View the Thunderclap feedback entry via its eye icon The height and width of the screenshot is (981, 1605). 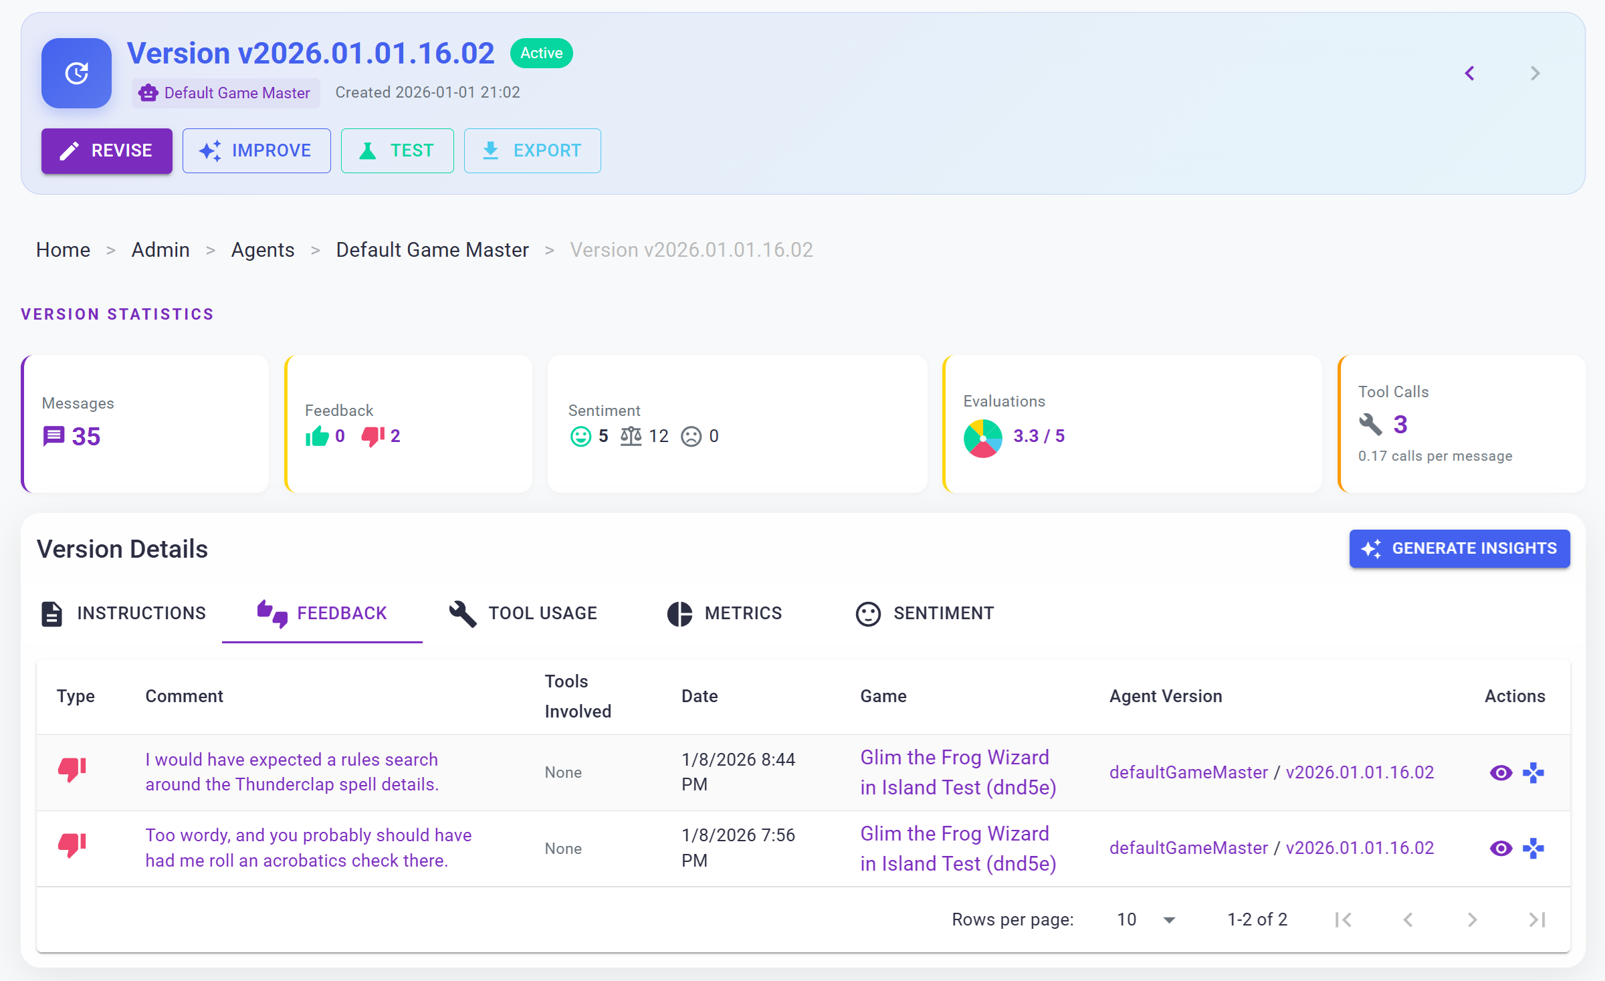tap(1500, 772)
